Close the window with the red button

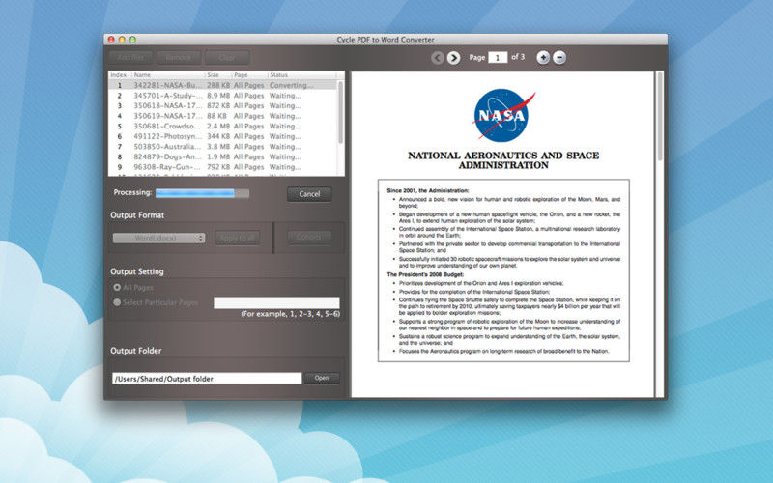pyautogui.click(x=111, y=40)
